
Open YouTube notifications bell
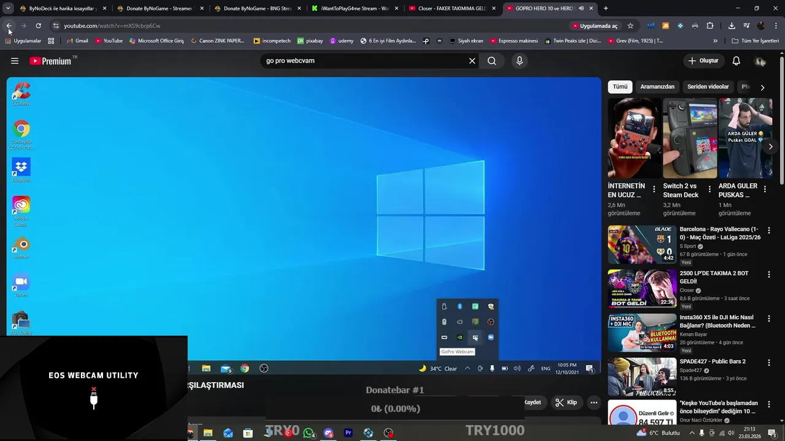(x=737, y=61)
